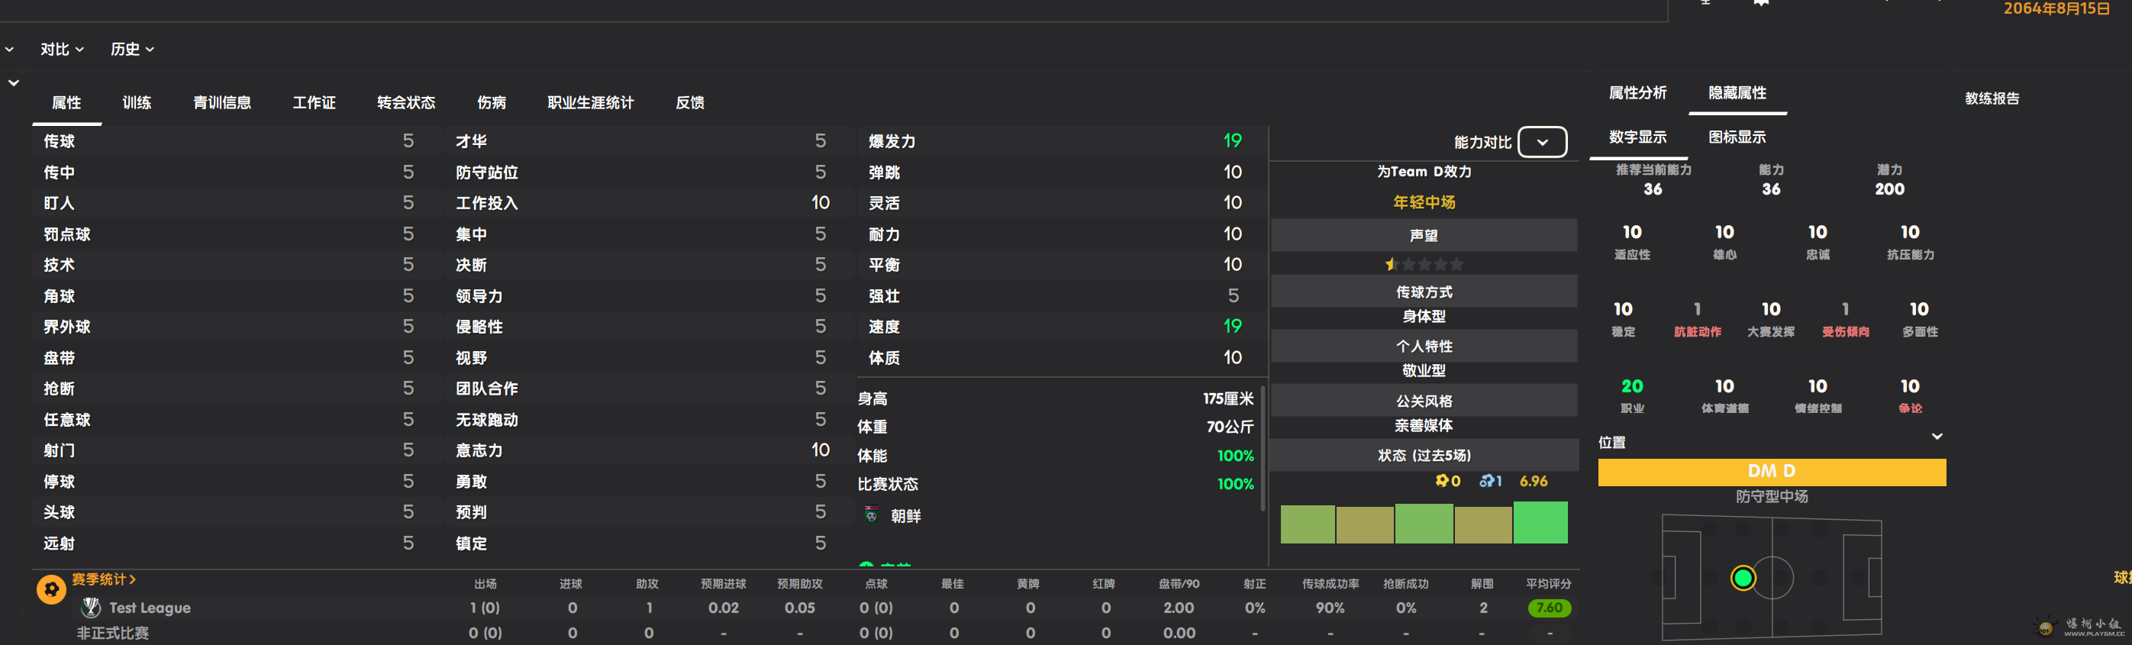The image size is (2132, 645).
Task: Click the 传球成功率 column header
Action: pyautogui.click(x=1330, y=584)
